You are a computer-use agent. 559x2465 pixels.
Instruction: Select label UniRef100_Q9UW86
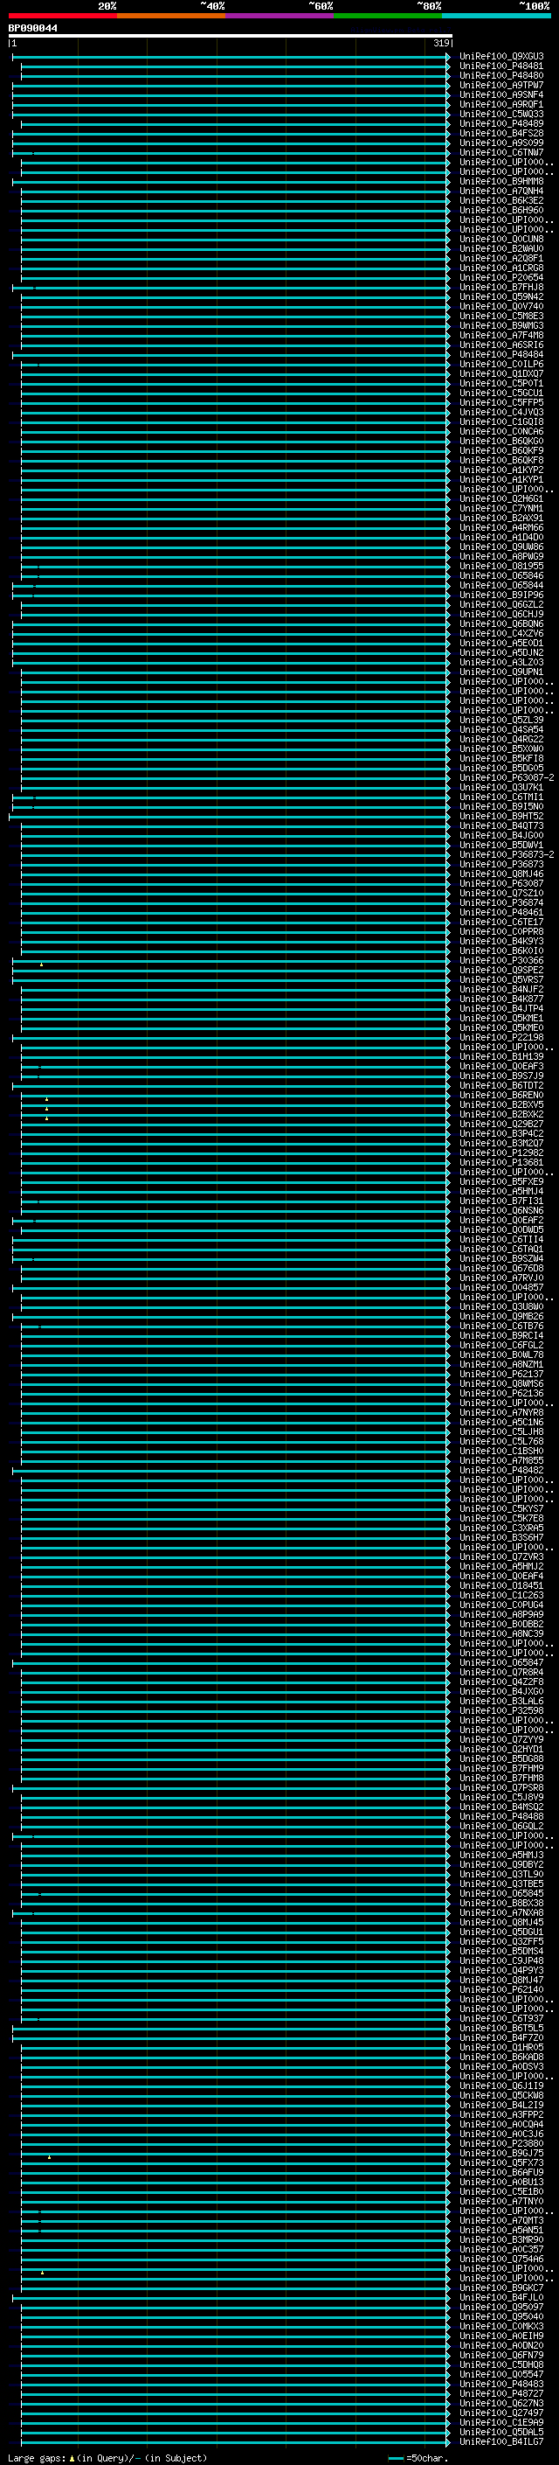(x=501, y=547)
